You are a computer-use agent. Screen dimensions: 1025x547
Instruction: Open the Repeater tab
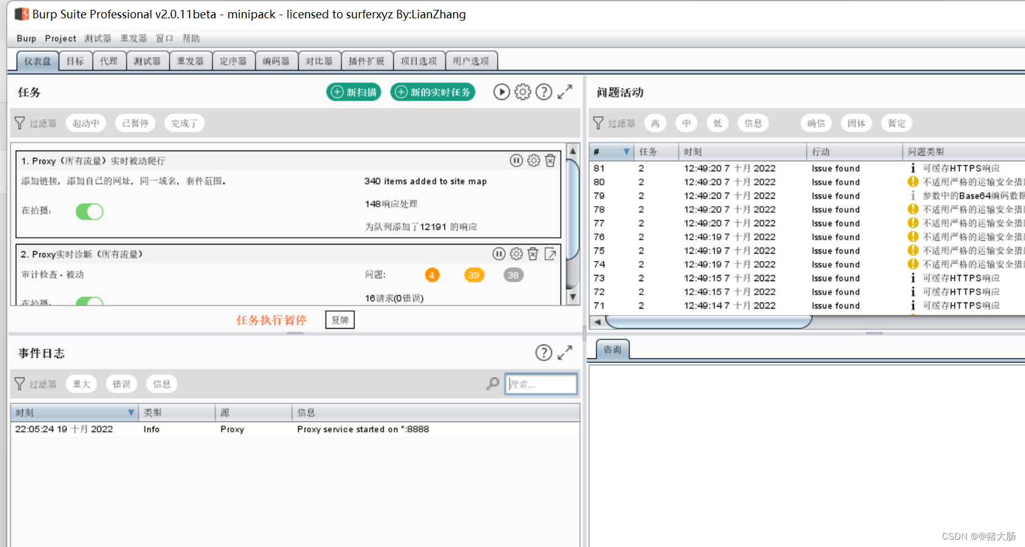pos(191,61)
